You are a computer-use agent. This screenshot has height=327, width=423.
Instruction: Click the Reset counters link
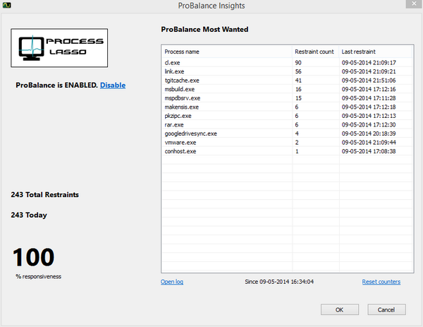(381, 282)
